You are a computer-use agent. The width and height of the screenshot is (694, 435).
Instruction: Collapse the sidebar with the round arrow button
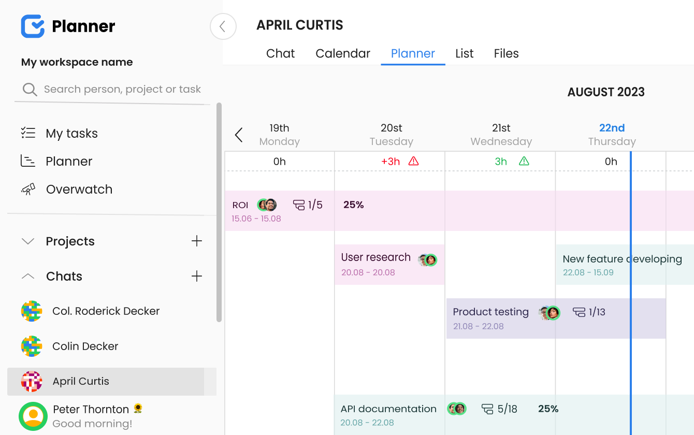click(x=223, y=26)
